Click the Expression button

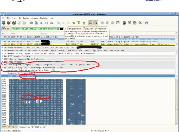(x=75, y=29)
